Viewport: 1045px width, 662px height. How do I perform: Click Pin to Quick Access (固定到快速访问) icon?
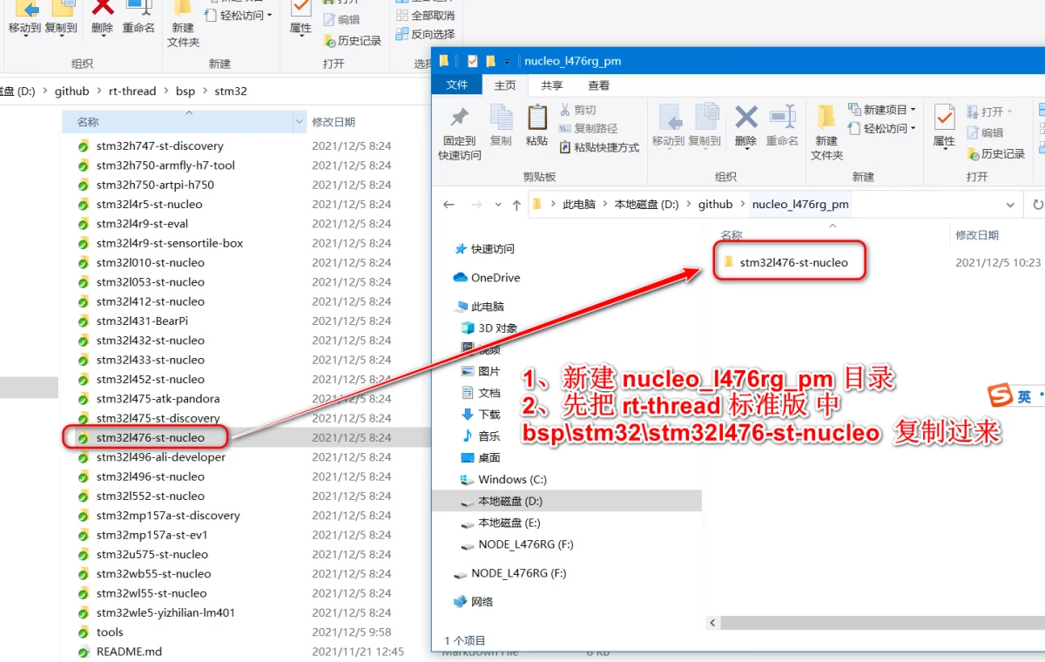[x=459, y=132]
